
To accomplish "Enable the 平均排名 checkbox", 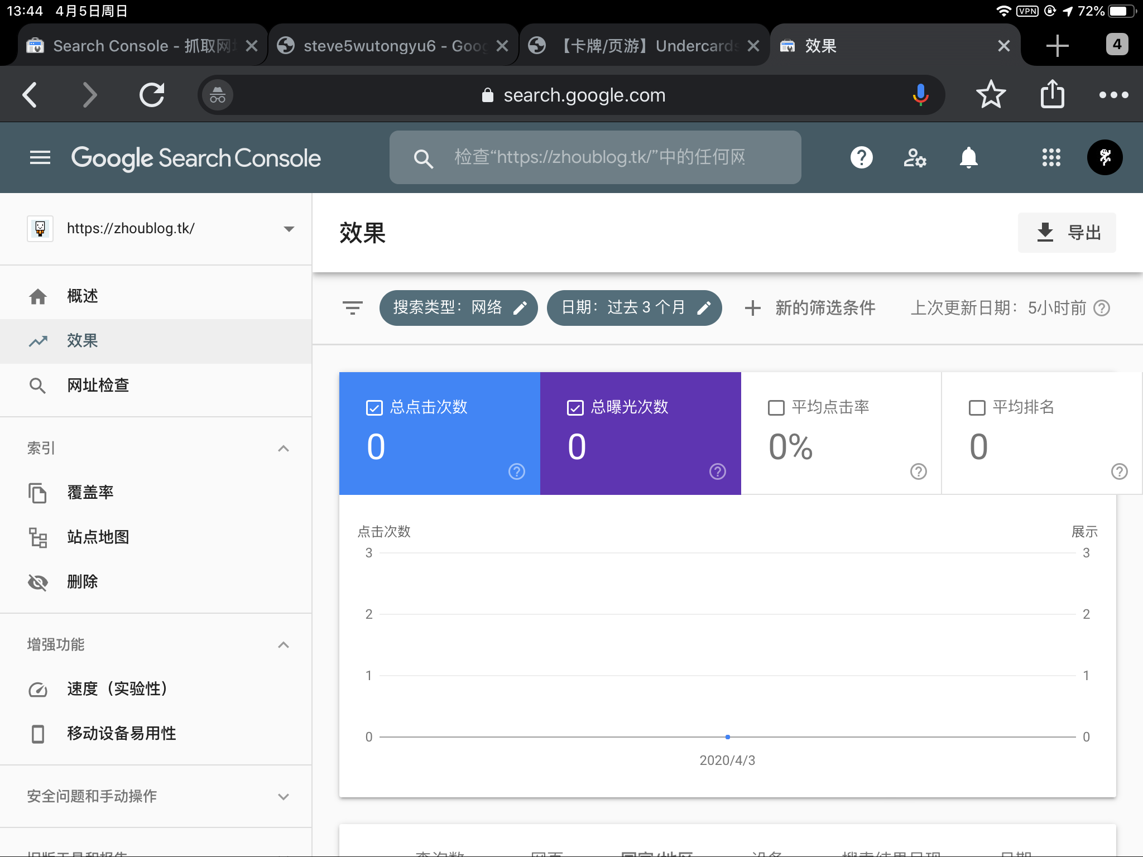I will coord(977,408).
